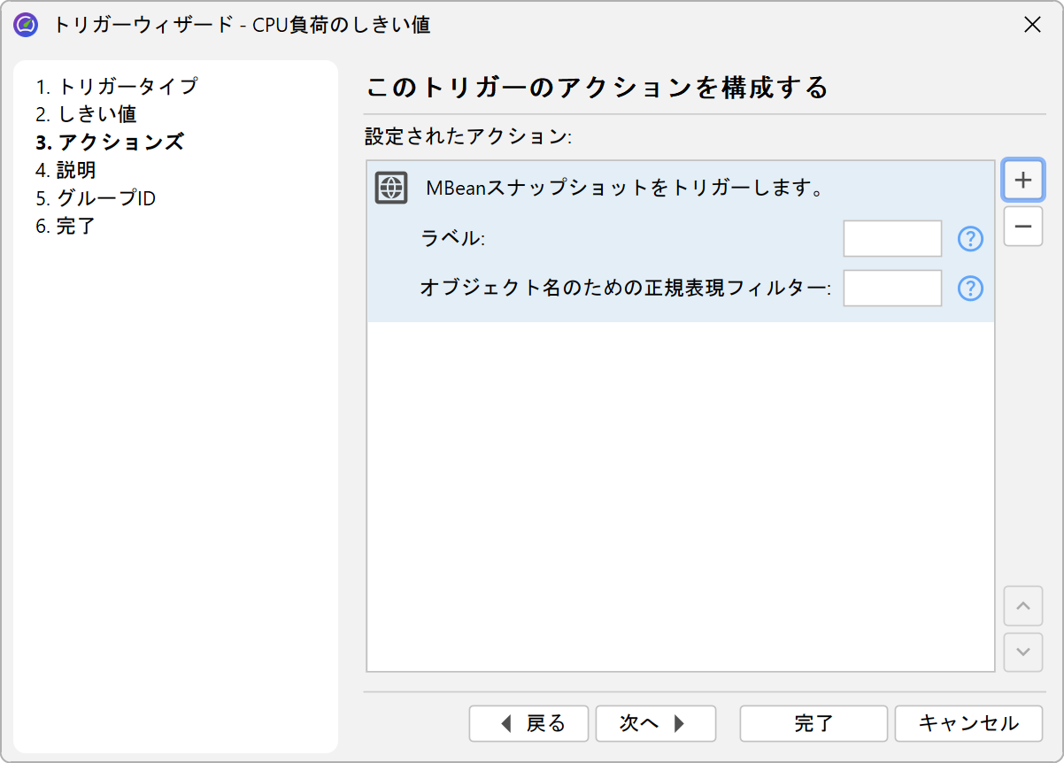This screenshot has width=1064, height=763.
Task: Open help for the ラベル field
Action: (971, 239)
